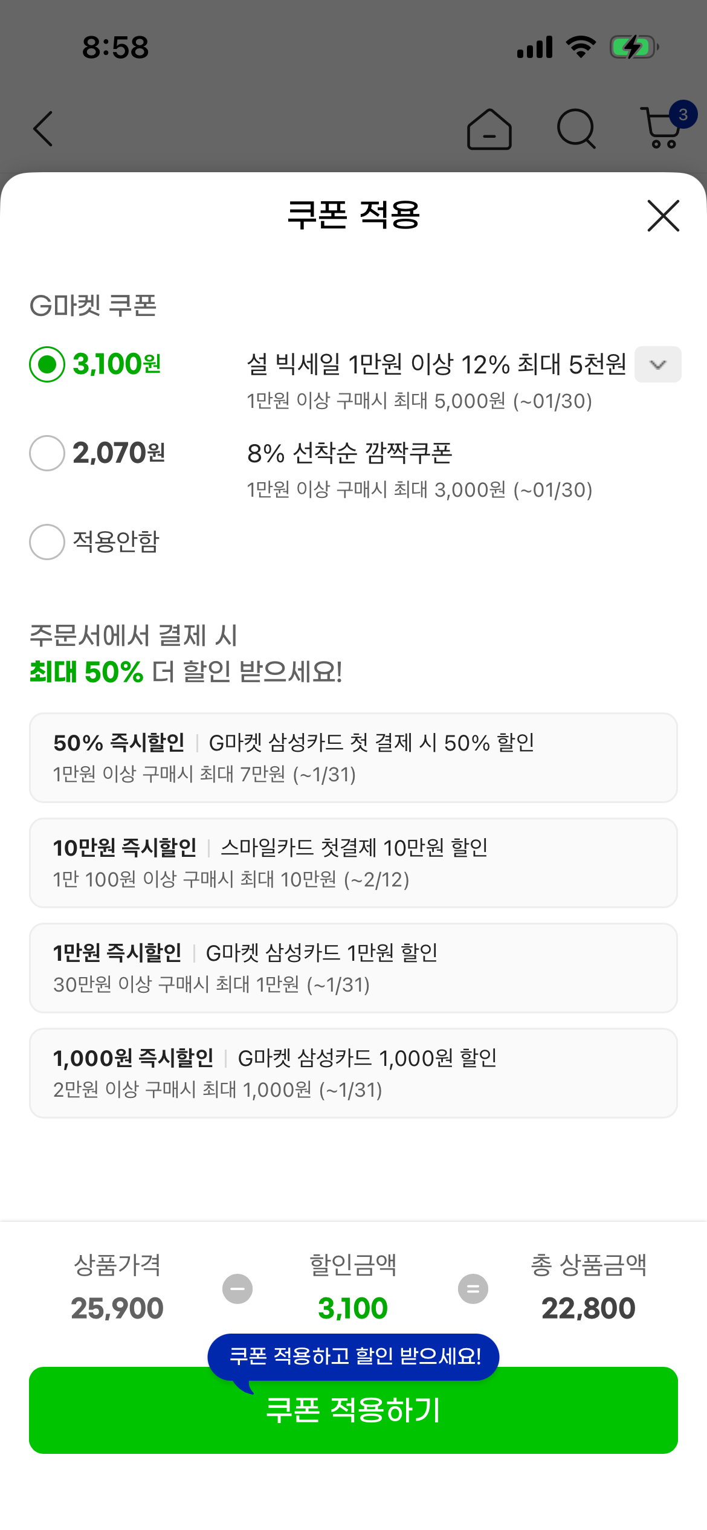Image resolution: width=707 pixels, height=1530 pixels.
Task: Tap the 쿠폰 적용하고 할인 받으세요 tooltip
Action: [x=353, y=1357]
